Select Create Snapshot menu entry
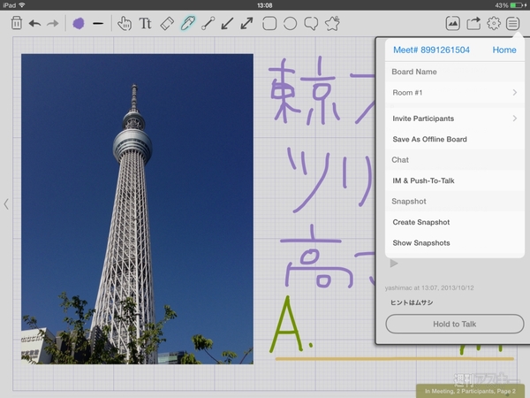Screen dimensions: 530x398 coord(420,222)
